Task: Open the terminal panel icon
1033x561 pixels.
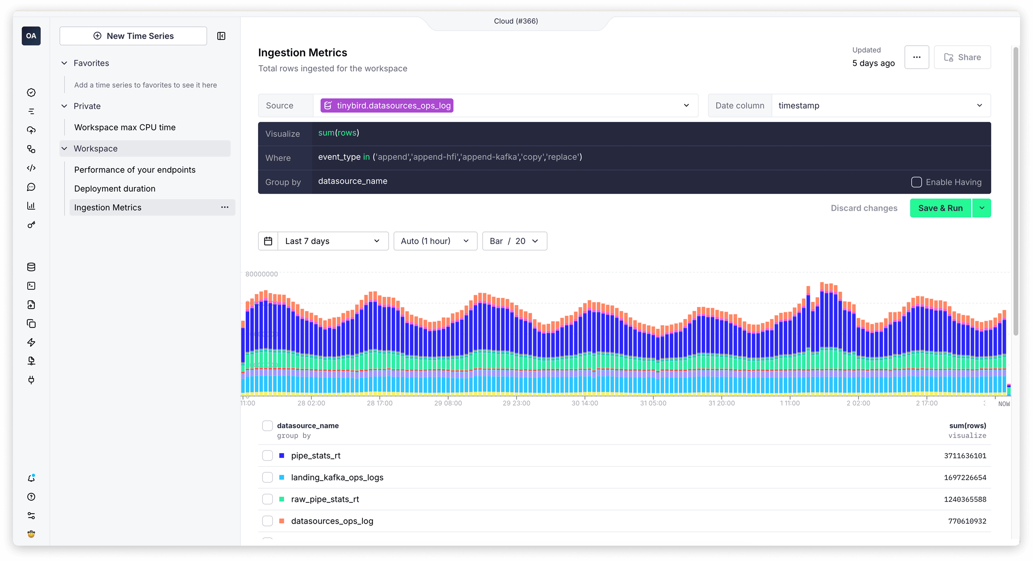Action: click(x=31, y=286)
